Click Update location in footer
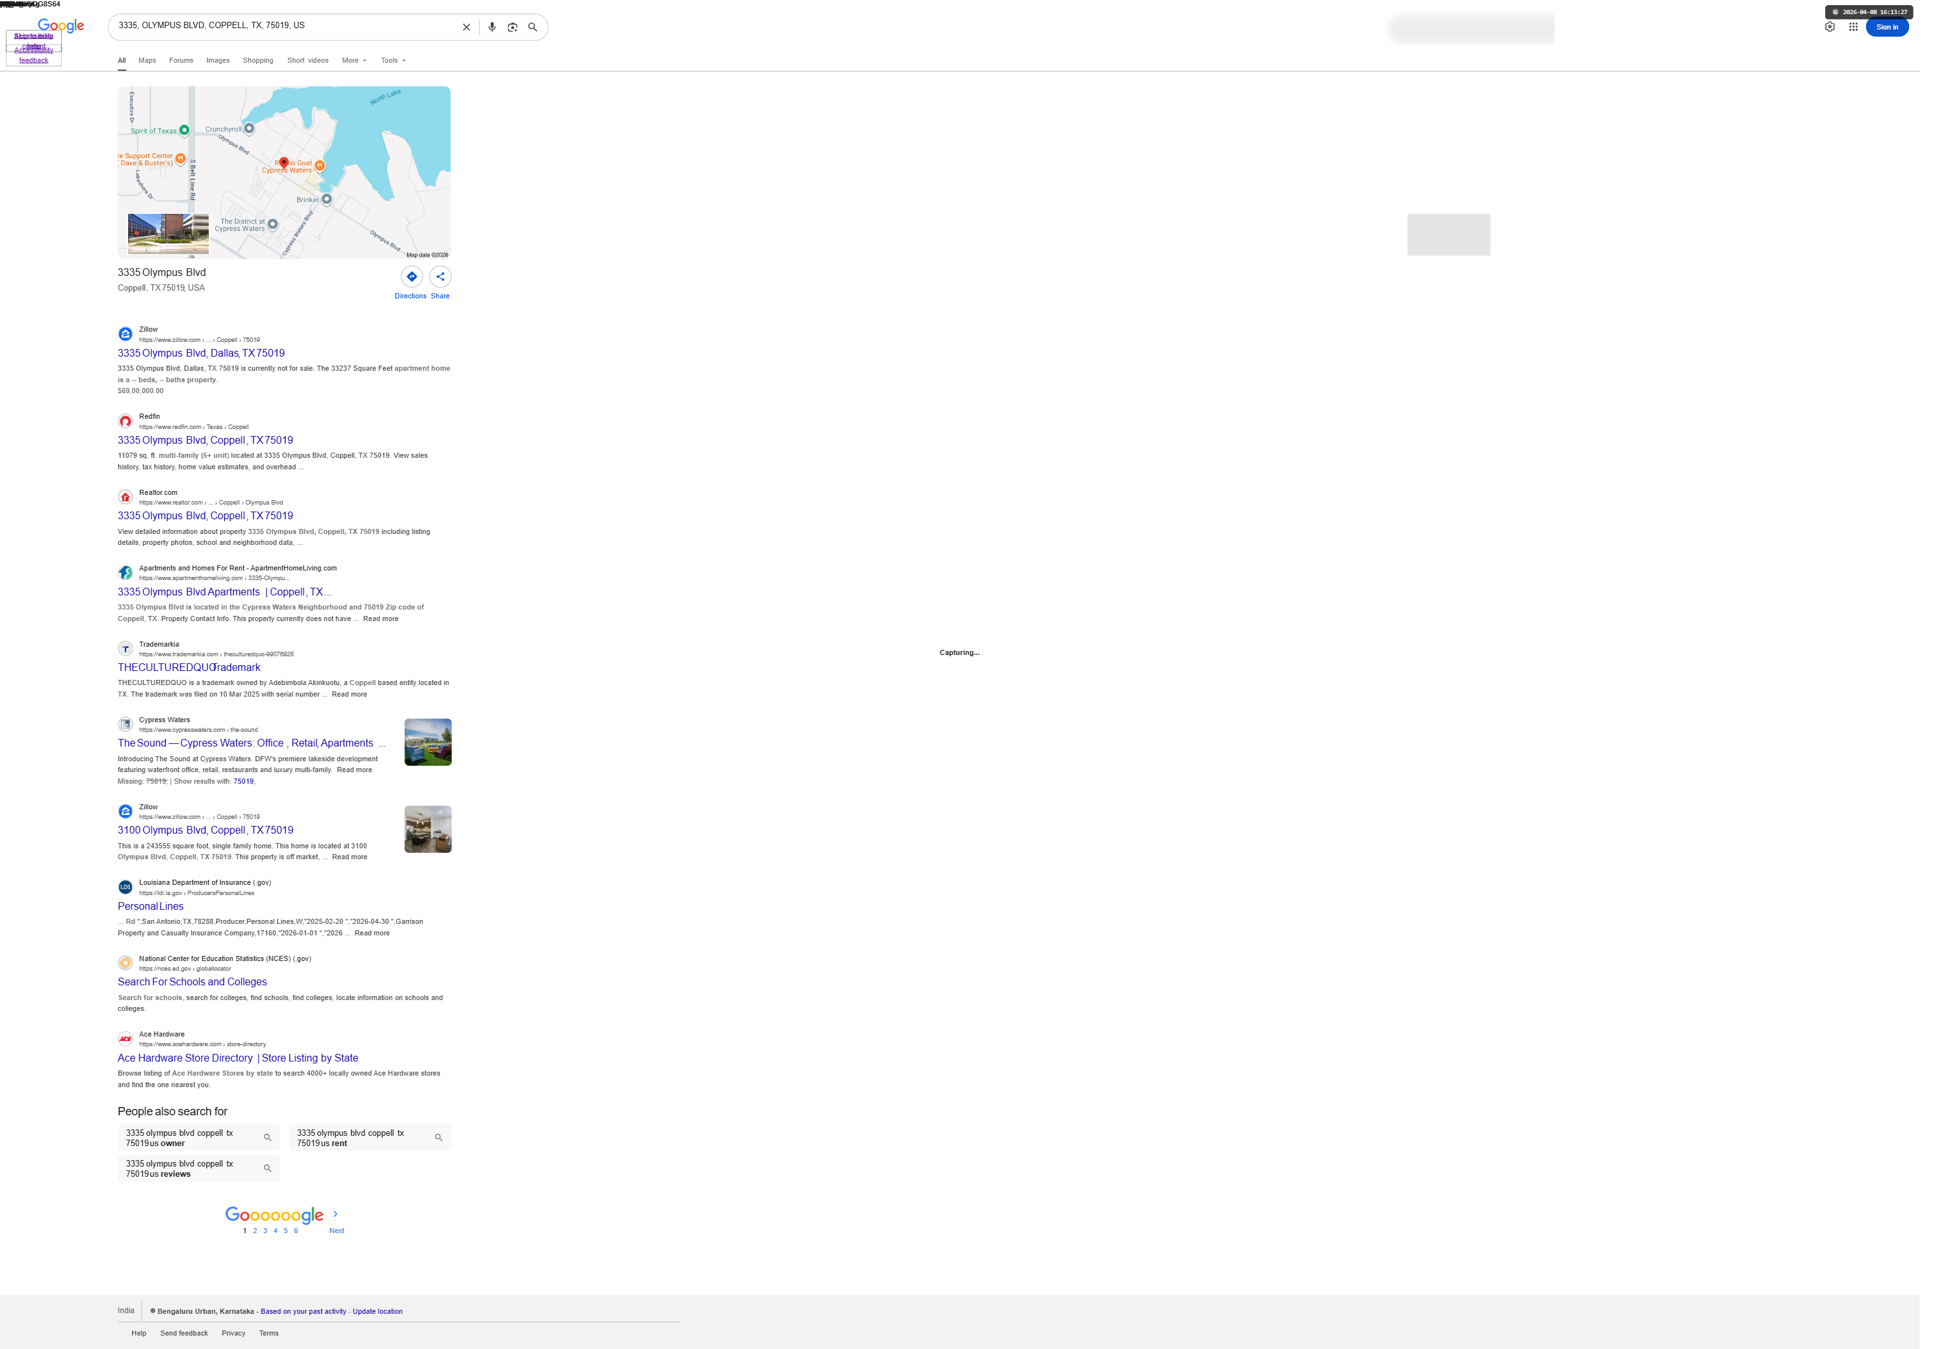Image resolution: width=1943 pixels, height=1349 pixels. [377, 1312]
